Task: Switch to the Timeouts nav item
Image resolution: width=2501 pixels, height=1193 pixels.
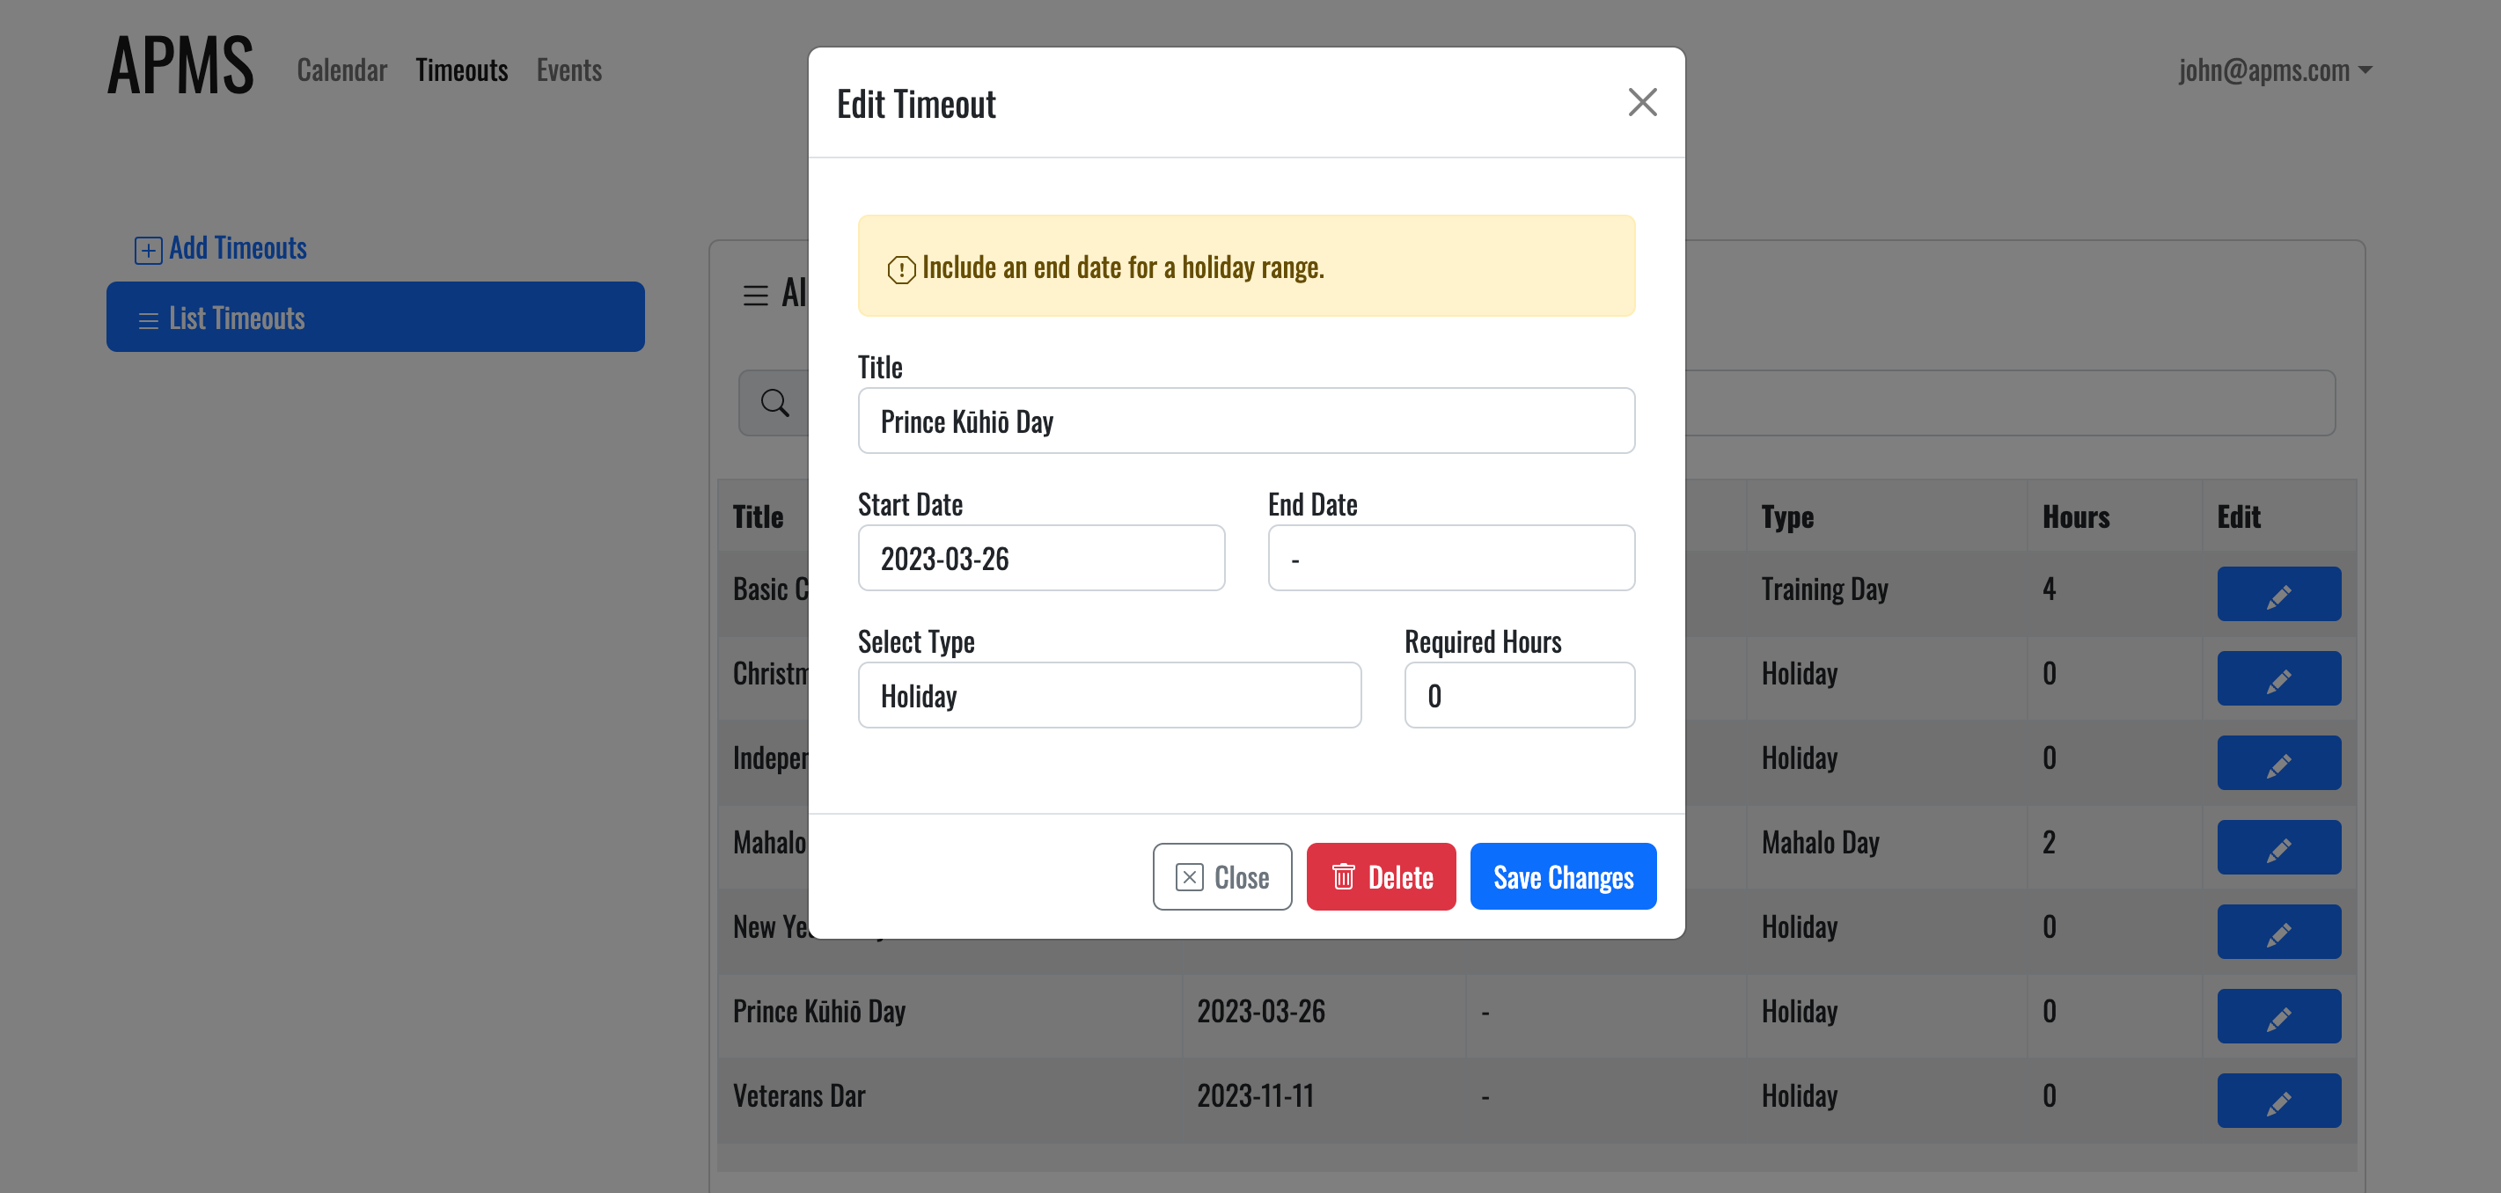Action: coord(461,70)
